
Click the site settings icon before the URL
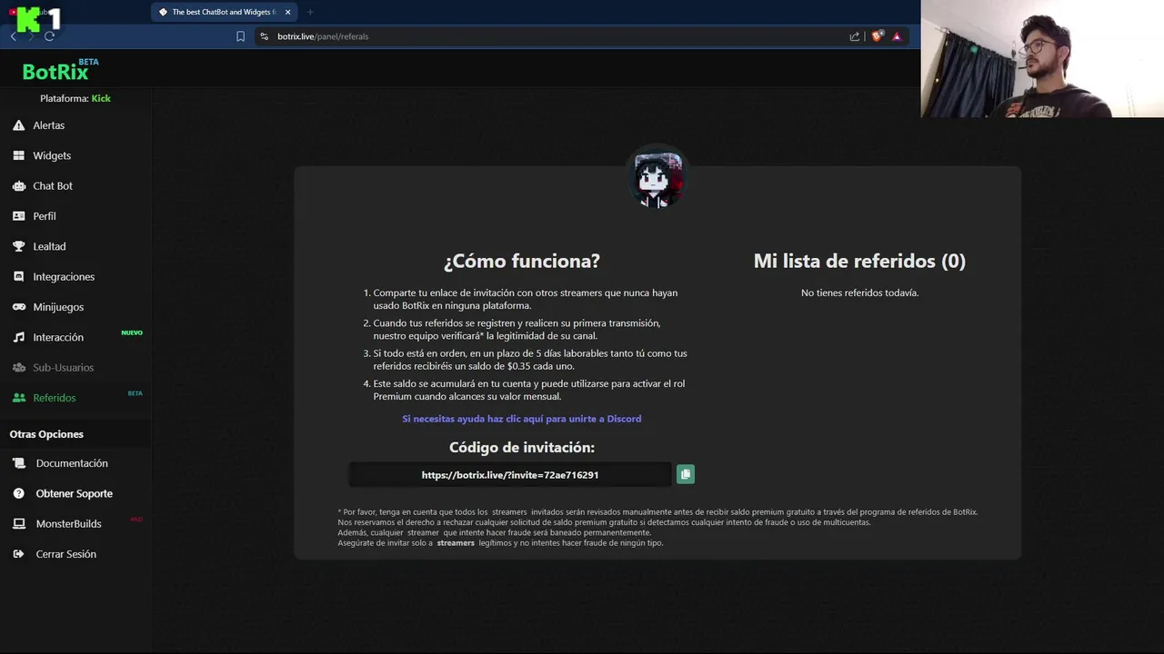[x=265, y=36]
